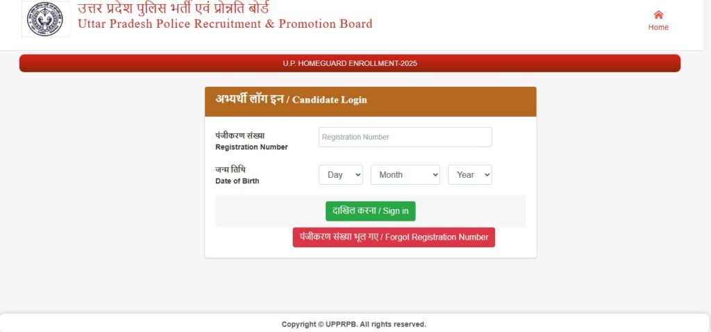The width and height of the screenshot is (711, 332).
Task: Click the UP Police Board emblem logo
Action: (x=45, y=19)
